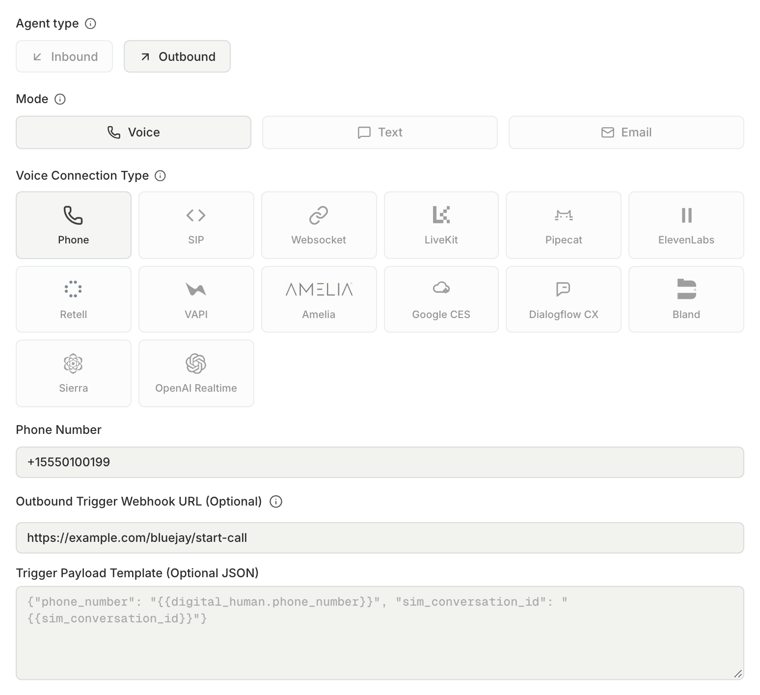
Task: Select the Sierra connection type
Action: coord(74,374)
